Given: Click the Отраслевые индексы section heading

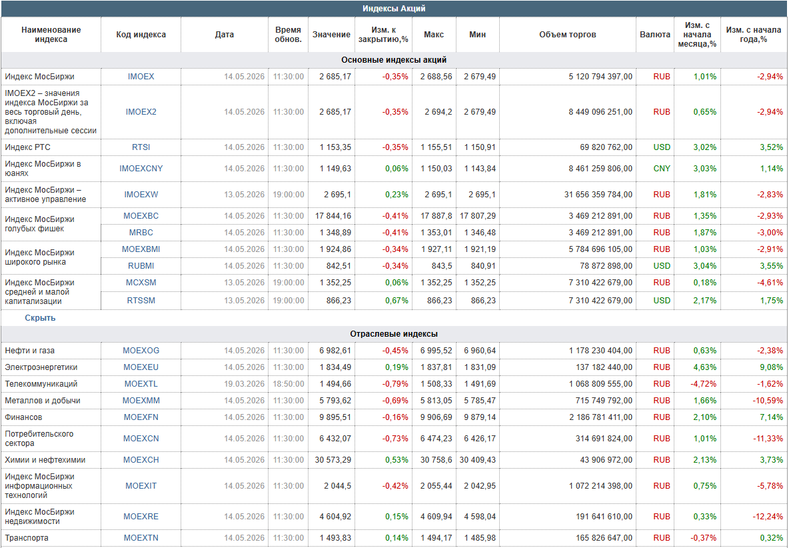Looking at the screenshot, I should click(394, 334).
